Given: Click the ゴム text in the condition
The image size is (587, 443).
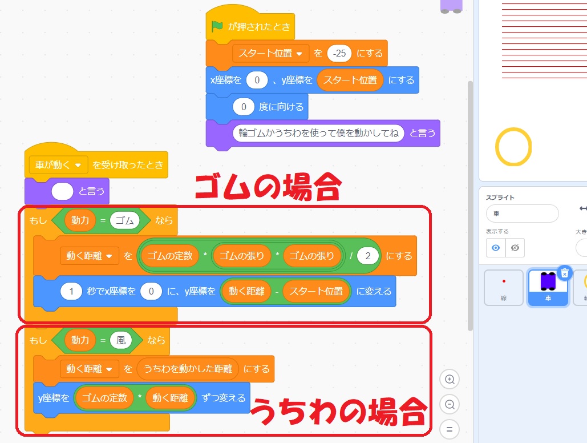Looking at the screenshot, I should pyautogui.click(x=124, y=220).
